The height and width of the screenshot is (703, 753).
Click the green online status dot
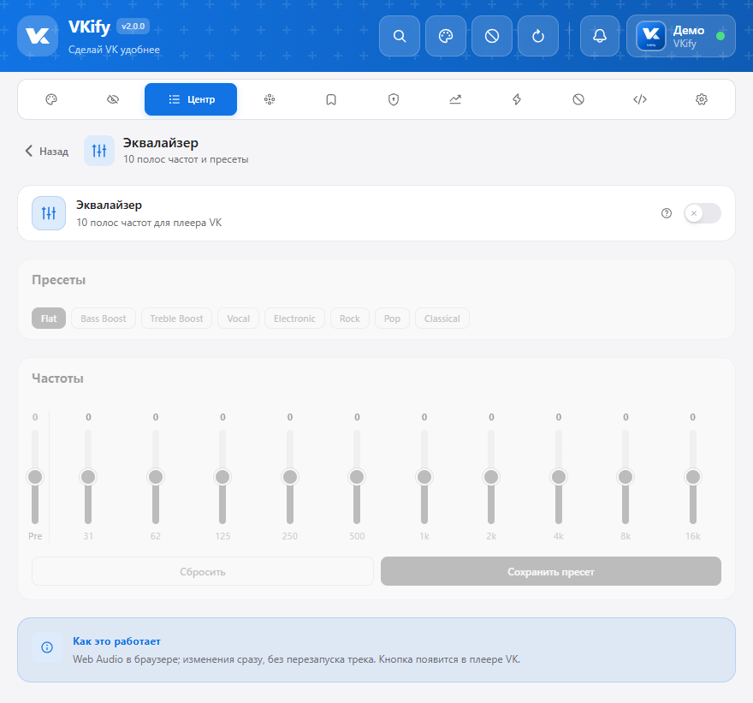(x=720, y=36)
